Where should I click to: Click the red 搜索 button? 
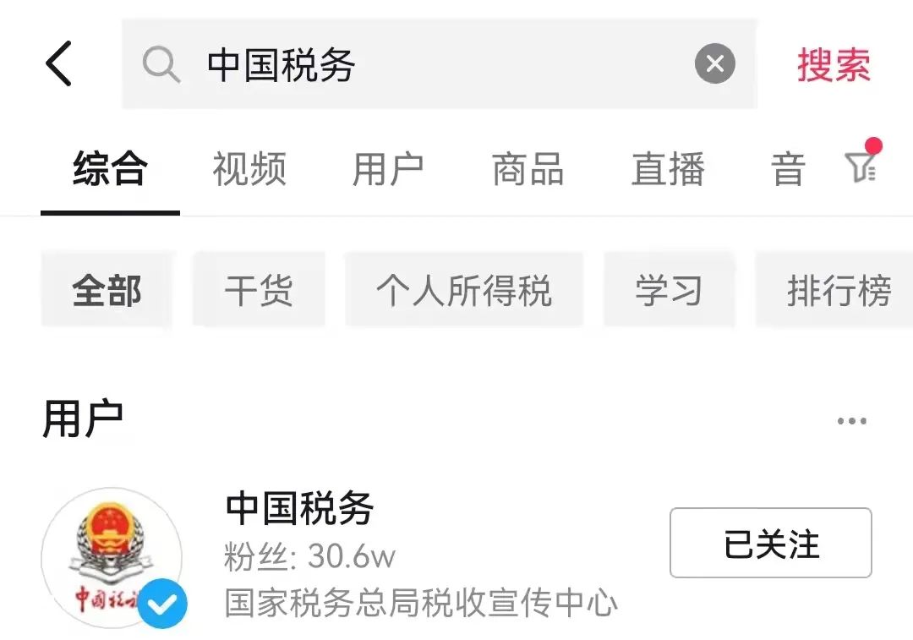tap(834, 64)
